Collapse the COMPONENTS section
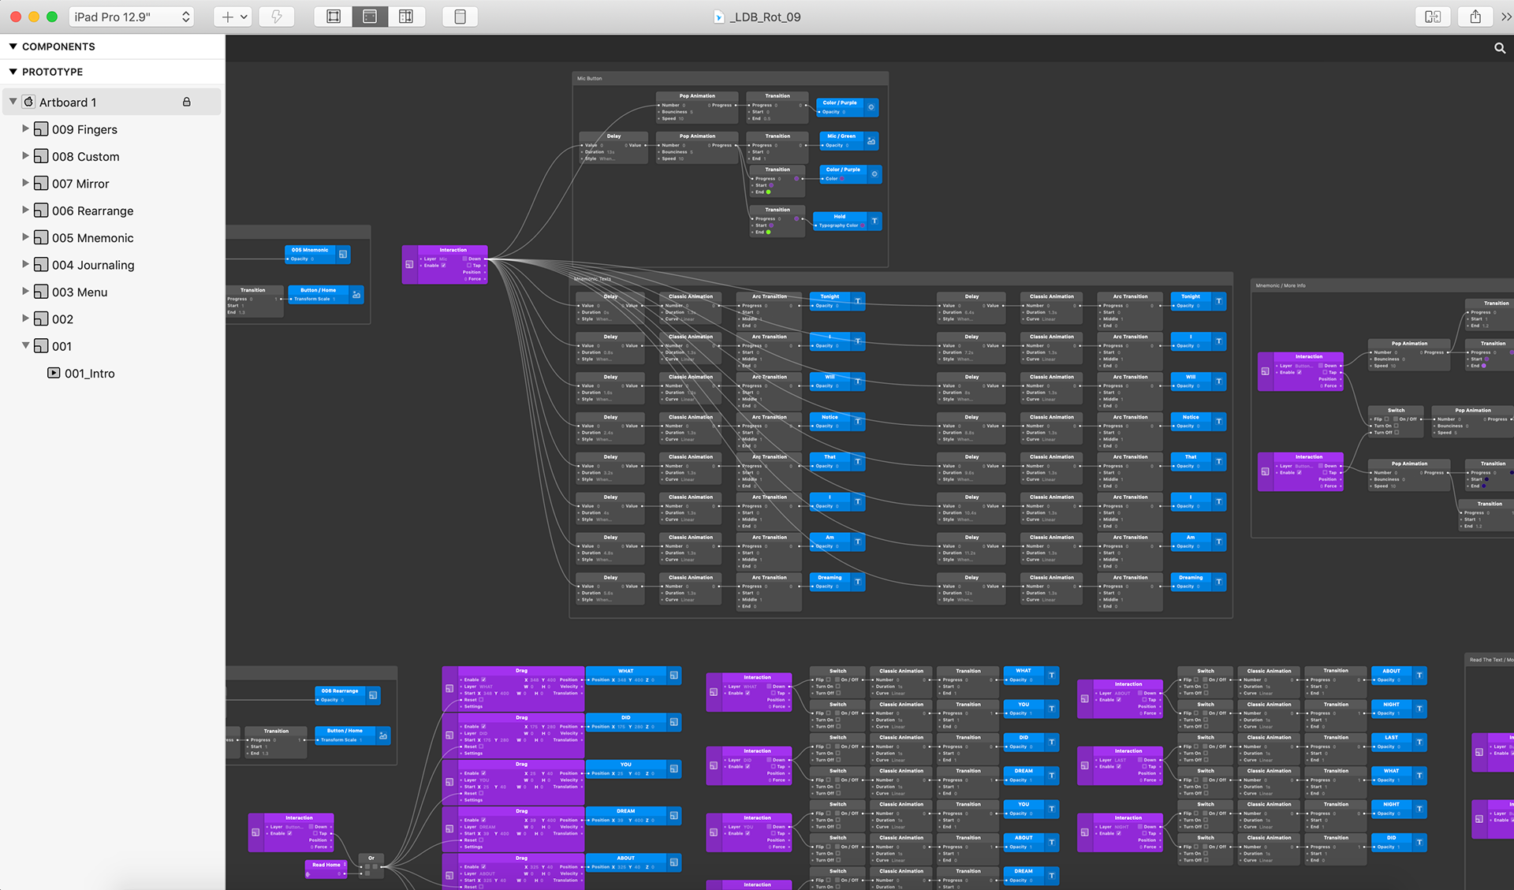 coord(13,47)
